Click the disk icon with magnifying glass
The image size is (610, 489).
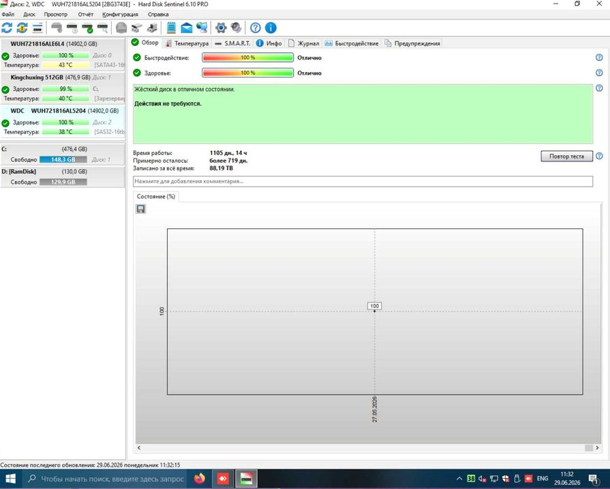pyautogui.click(x=103, y=28)
